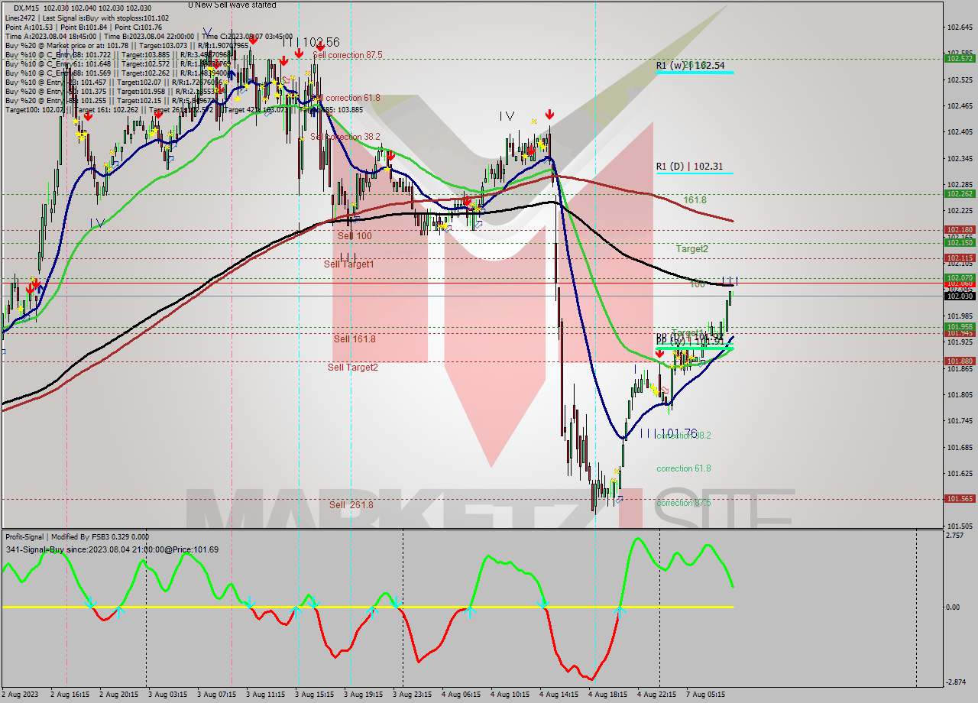Click the black 102.030 current price tag
Viewport: 978px width, 703px height.
pos(960,296)
